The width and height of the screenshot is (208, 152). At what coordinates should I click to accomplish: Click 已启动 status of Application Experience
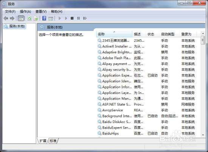point(152,75)
